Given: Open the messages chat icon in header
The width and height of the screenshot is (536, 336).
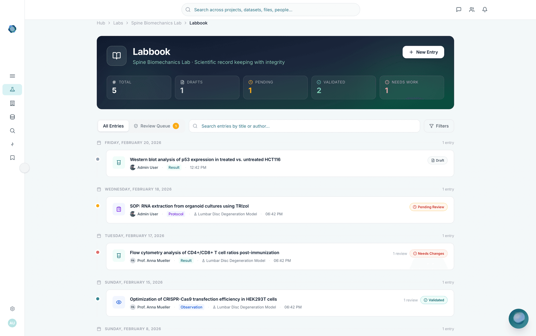Looking at the screenshot, I should click(459, 9).
